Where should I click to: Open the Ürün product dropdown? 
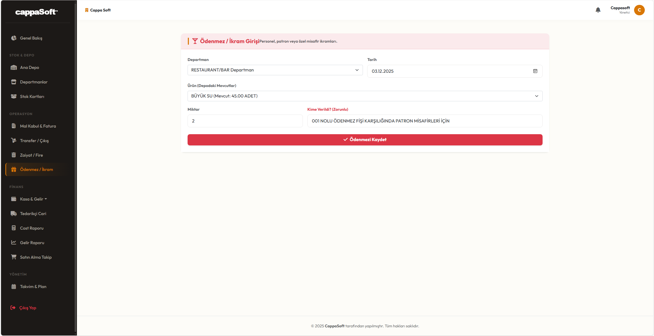365,96
